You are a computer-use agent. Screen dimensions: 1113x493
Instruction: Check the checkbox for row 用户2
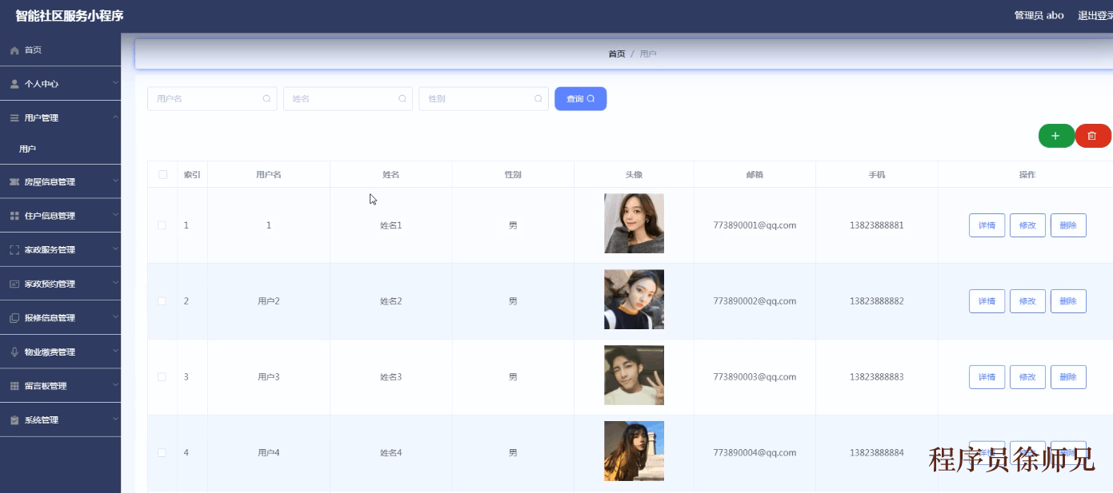click(162, 301)
